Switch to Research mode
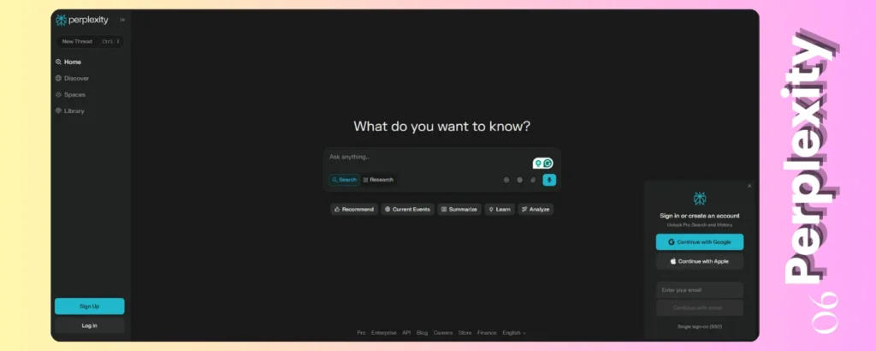This screenshot has height=351, width=876. point(378,180)
